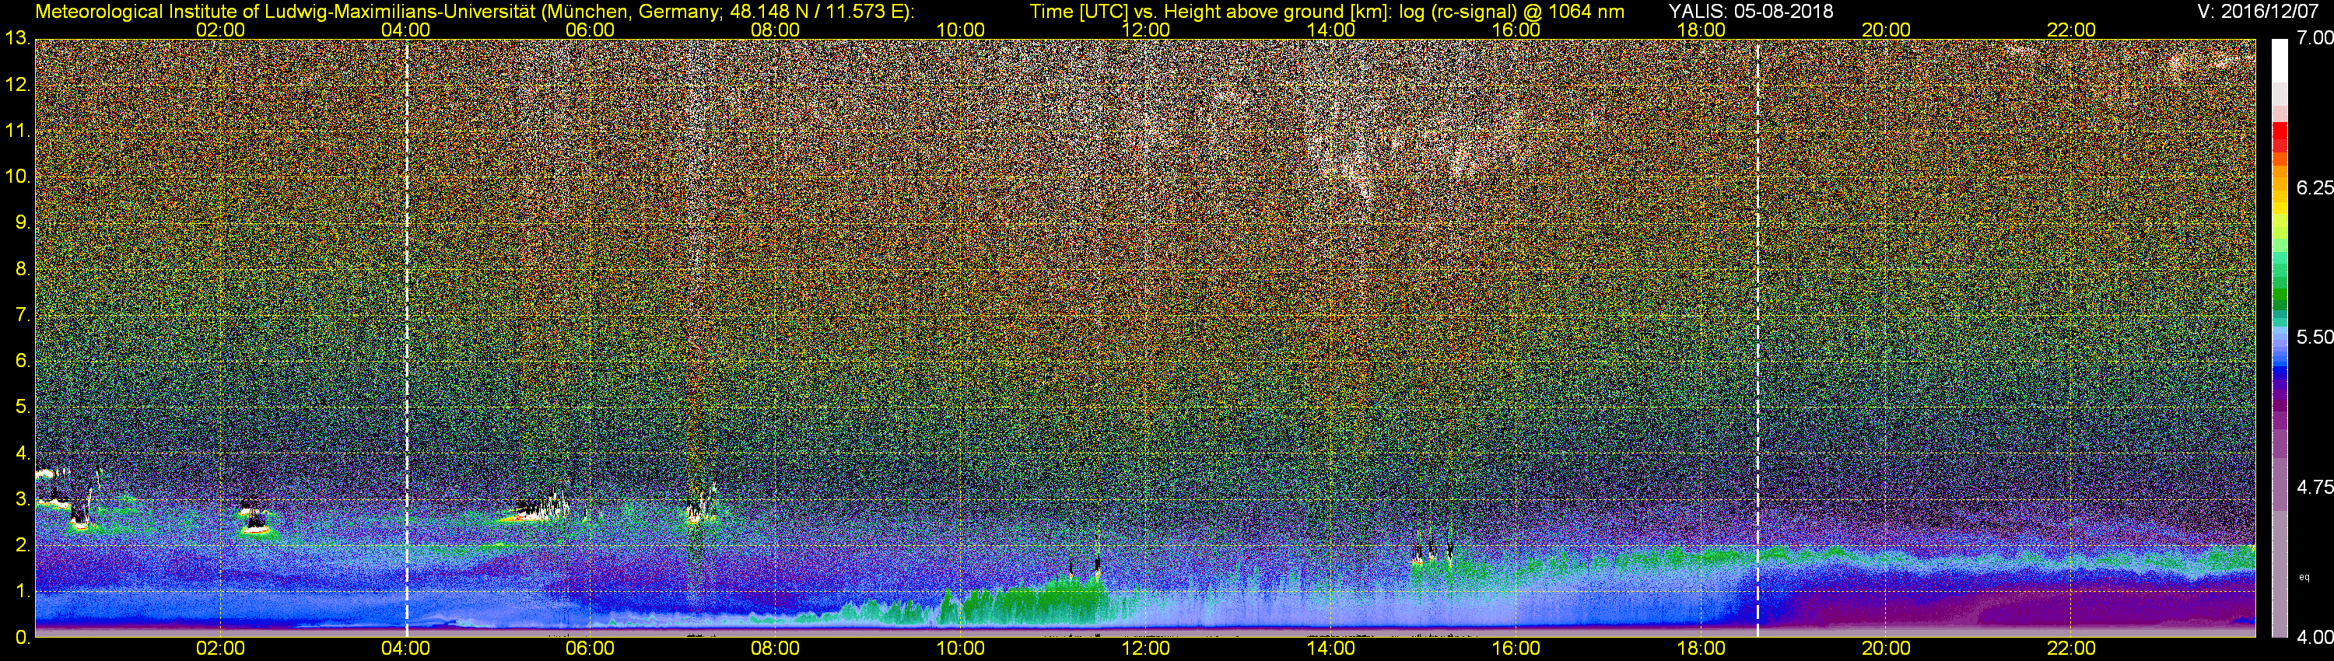Click the 9 km height axis label

click(x=22, y=222)
